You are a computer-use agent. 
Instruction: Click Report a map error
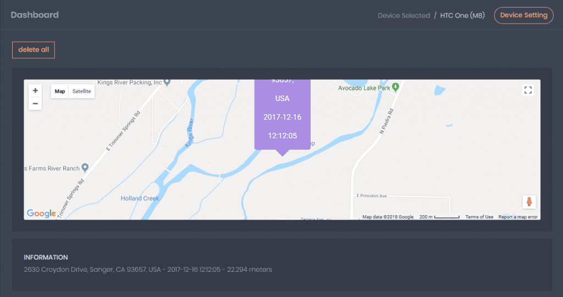[x=518, y=217]
